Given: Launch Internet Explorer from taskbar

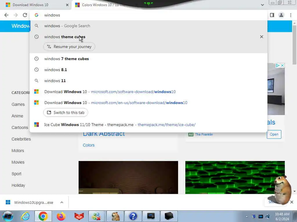Looking at the screenshot, I should (x=25, y=216).
